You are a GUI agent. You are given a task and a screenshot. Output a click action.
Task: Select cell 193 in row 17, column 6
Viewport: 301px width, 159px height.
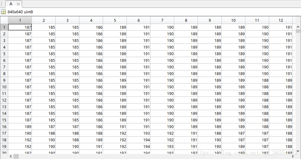[138, 133]
